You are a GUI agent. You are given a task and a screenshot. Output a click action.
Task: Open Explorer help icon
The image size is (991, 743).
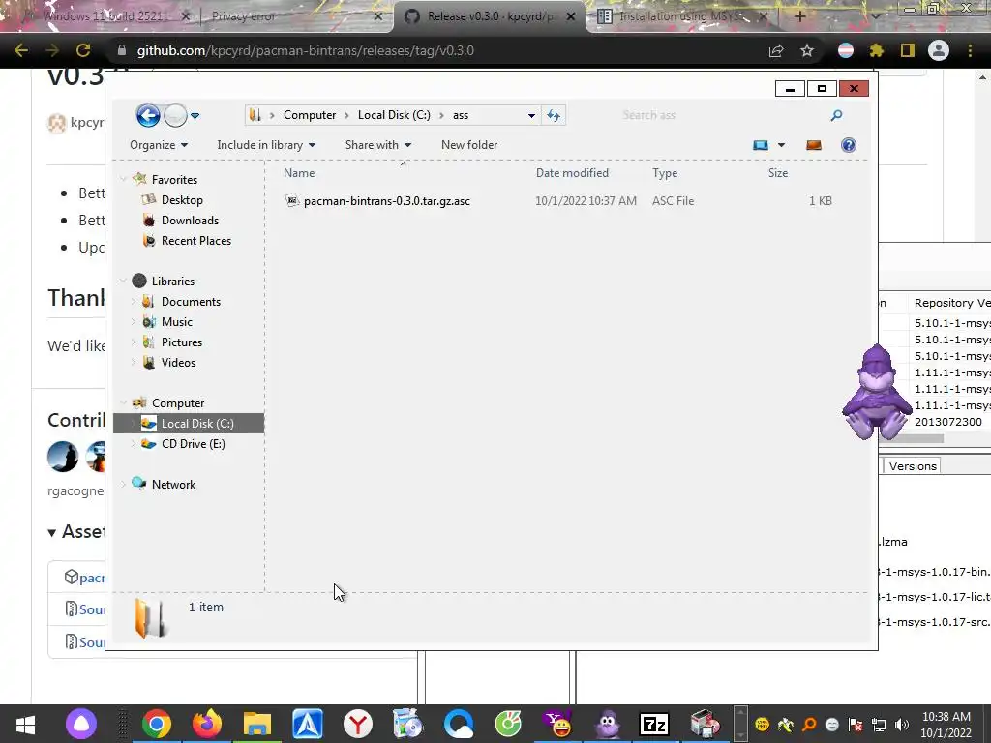click(x=848, y=145)
